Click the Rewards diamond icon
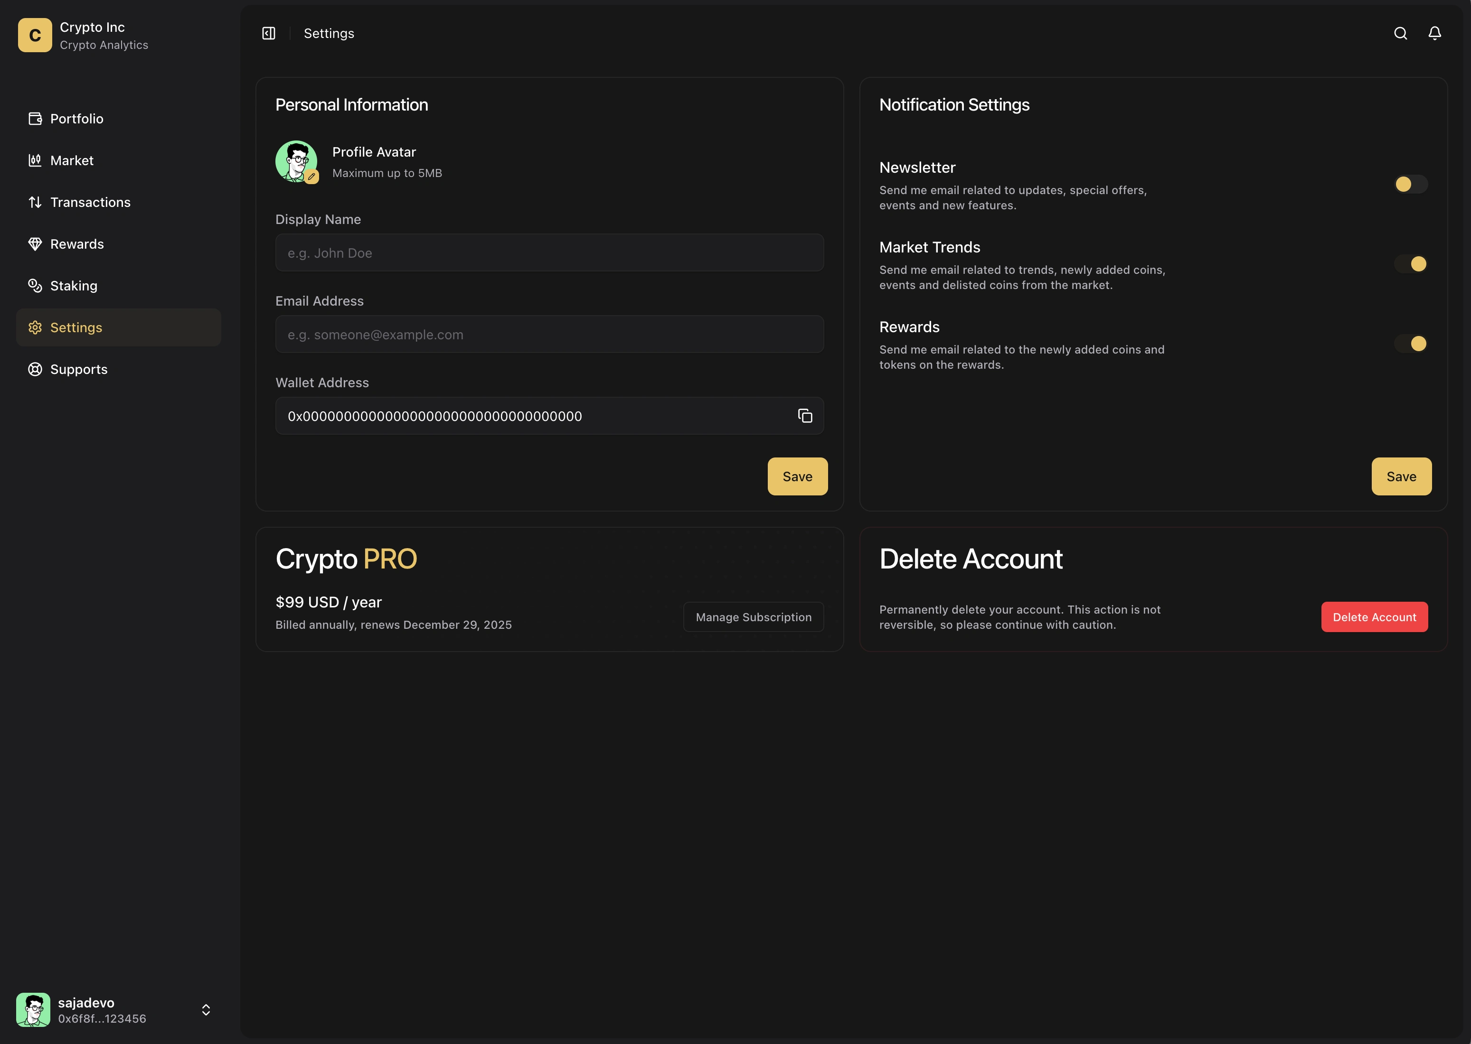This screenshot has width=1471, height=1044. (x=36, y=244)
